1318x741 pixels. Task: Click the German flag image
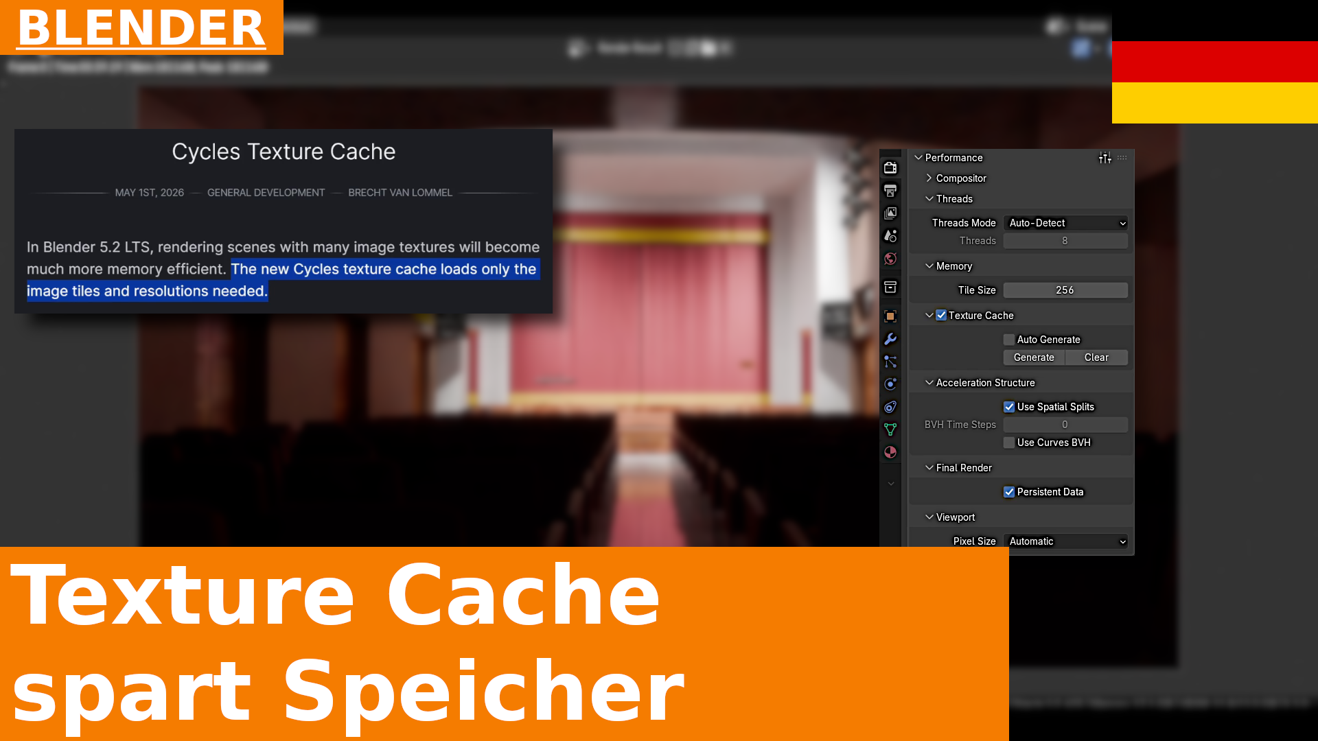1215,62
